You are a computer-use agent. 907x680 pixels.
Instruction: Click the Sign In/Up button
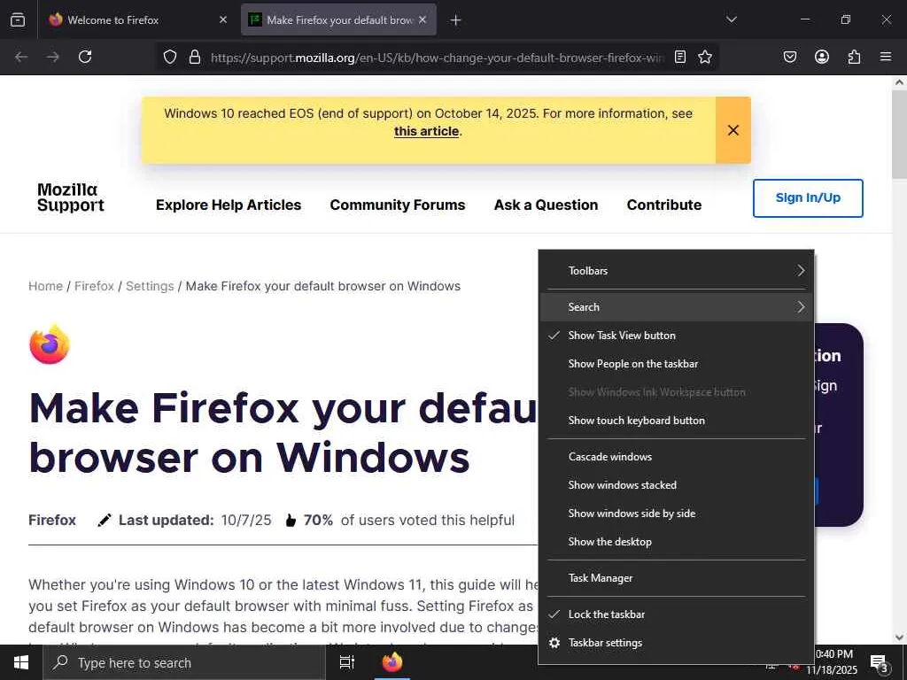coord(808,197)
